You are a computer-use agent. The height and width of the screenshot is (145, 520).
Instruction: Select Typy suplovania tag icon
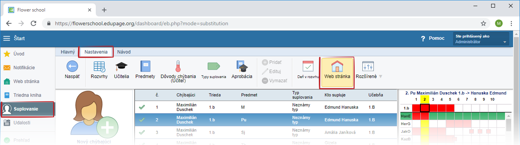pyautogui.click(x=213, y=66)
